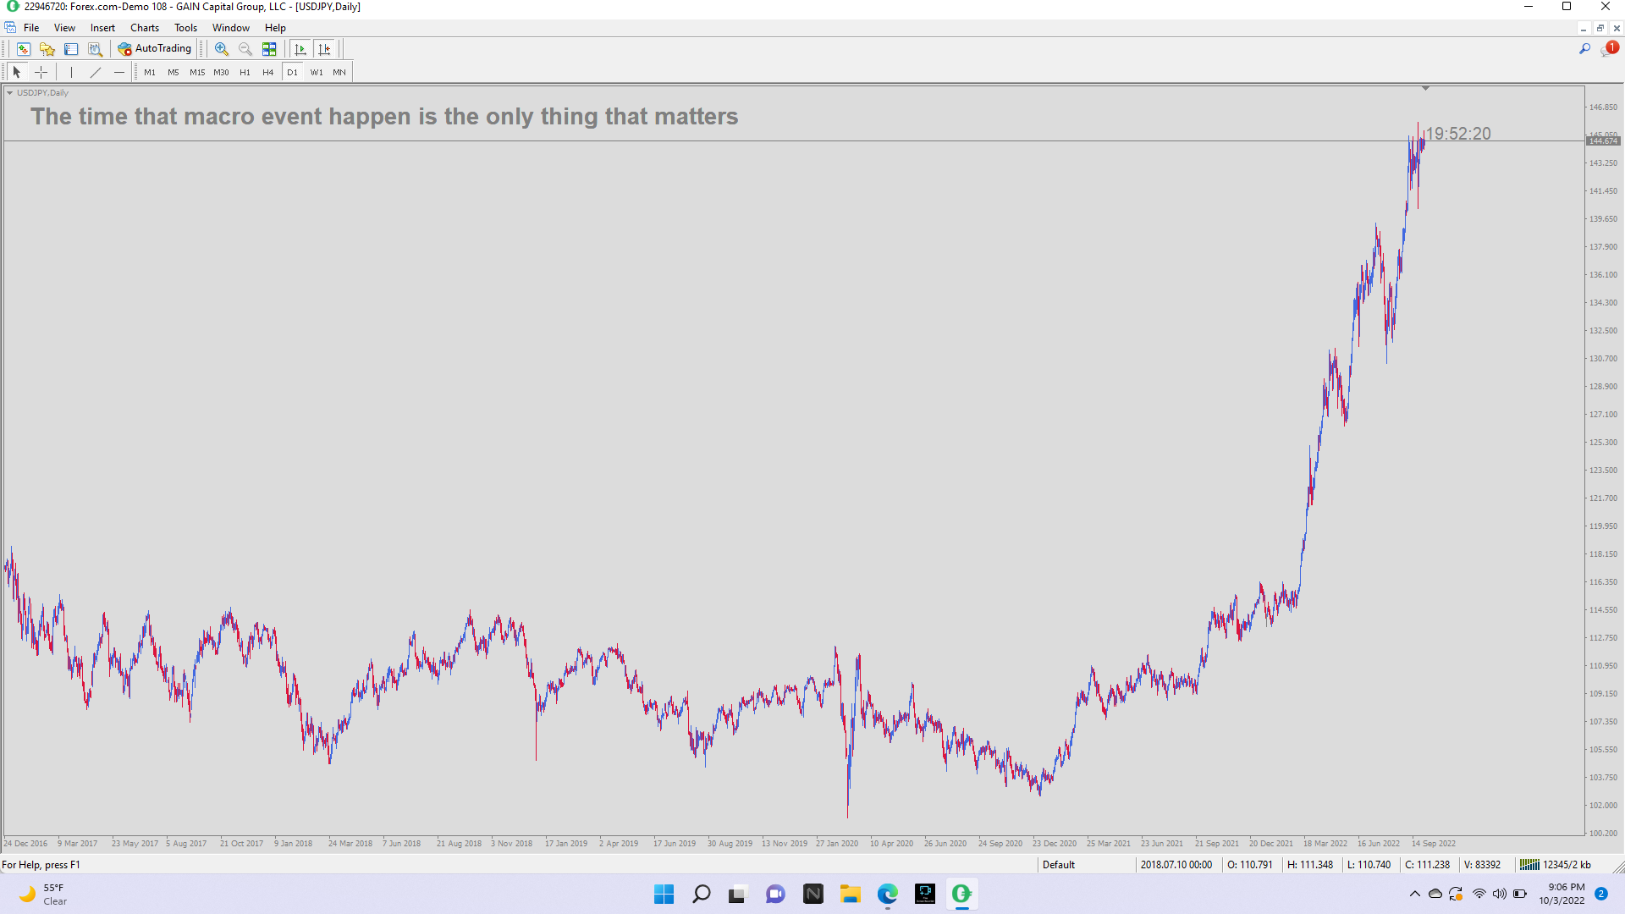Open the search magnifier in toolbar
The width and height of the screenshot is (1625, 914).
[x=1584, y=49]
